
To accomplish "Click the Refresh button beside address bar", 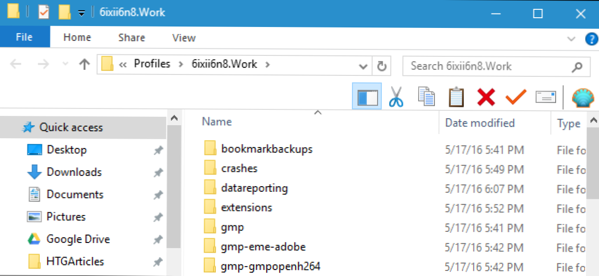I will coord(381,66).
